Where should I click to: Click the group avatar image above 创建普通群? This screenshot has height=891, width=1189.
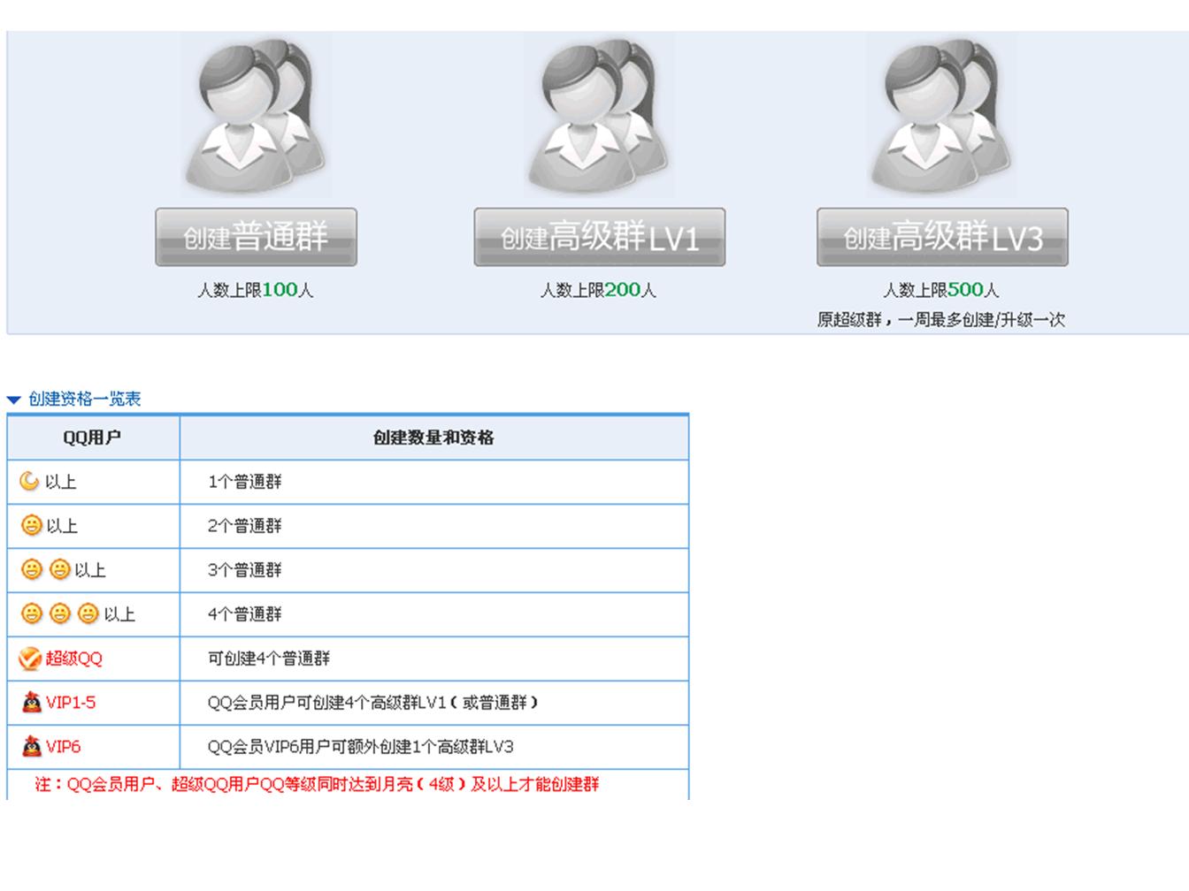point(255,115)
